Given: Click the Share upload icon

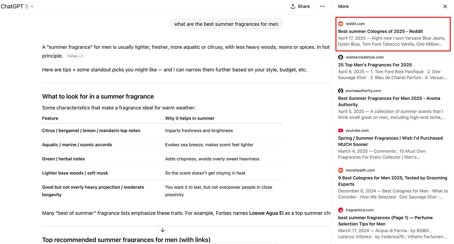Looking at the screenshot, I should click(293, 6).
